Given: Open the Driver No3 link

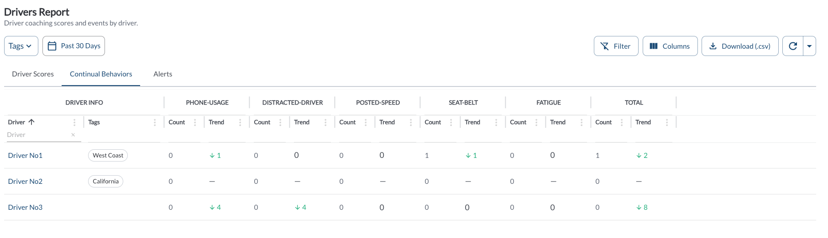Looking at the screenshot, I should 25,207.
